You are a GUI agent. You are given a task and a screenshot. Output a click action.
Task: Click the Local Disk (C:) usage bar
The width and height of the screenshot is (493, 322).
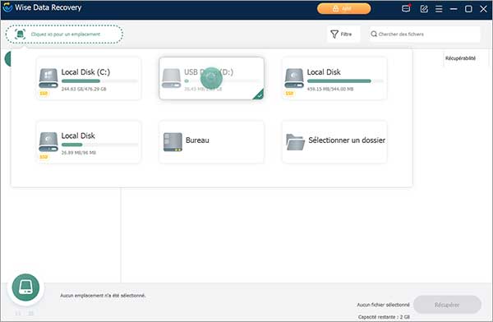99,81
